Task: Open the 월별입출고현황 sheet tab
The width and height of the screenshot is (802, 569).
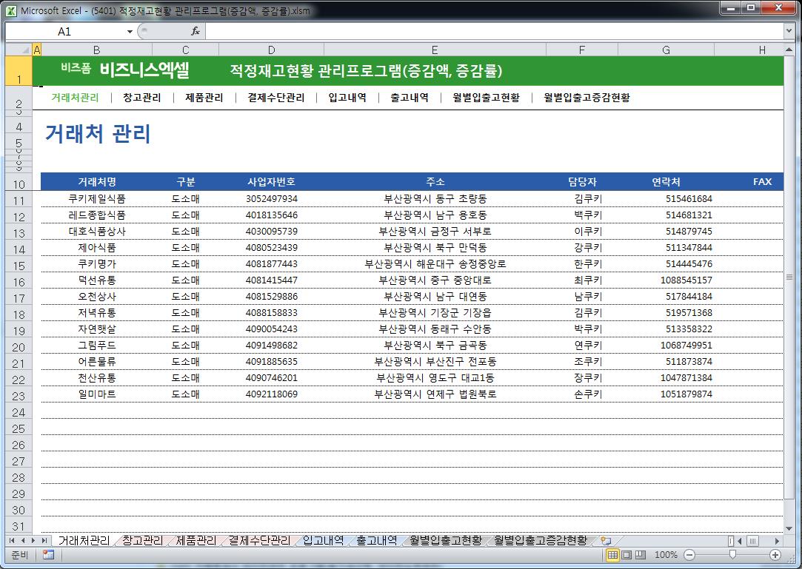Action: [x=445, y=541]
